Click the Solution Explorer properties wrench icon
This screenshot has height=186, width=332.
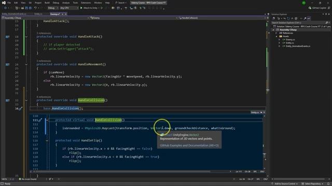click(x=305, y=19)
